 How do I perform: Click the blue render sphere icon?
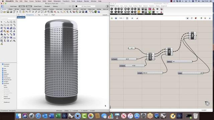[x=86, y=12]
